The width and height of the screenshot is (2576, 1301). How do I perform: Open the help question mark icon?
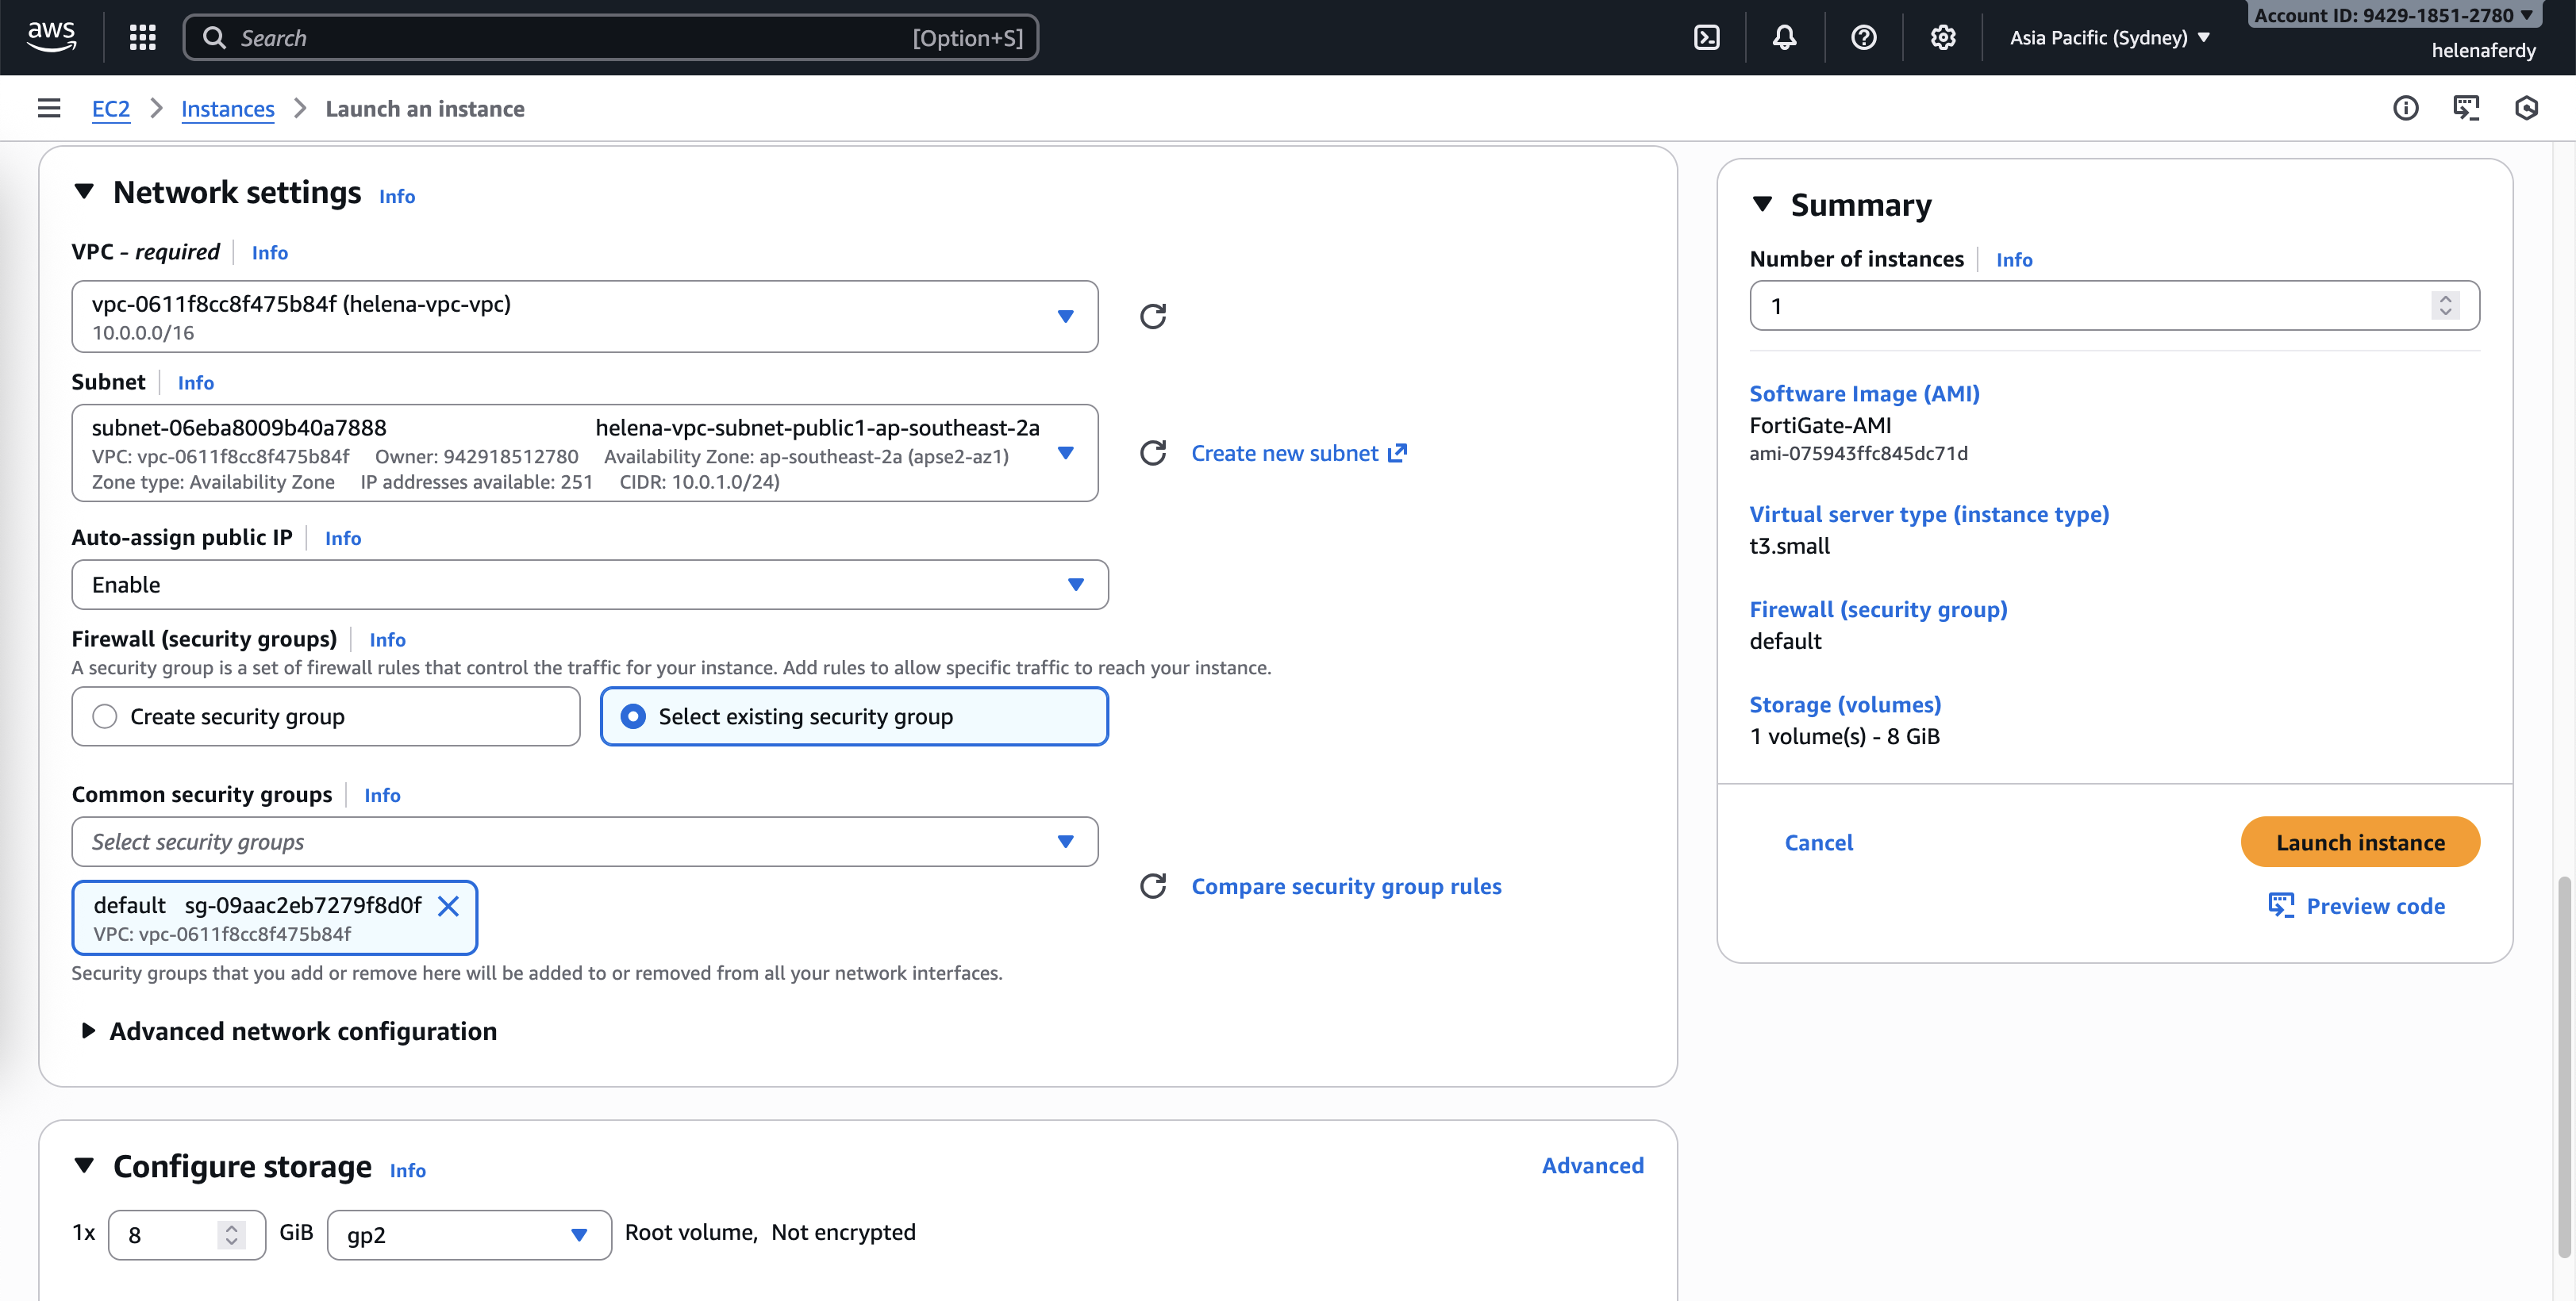tap(1863, 38)
